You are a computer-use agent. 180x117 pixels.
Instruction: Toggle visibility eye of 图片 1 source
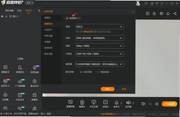coord(2,17)
